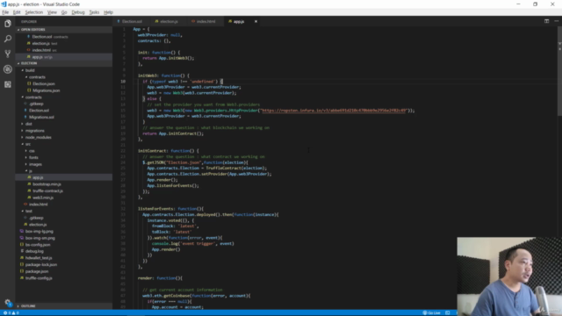The image size is (562, 316).
Task: Collapse the test folder
Action: point(64,211)
